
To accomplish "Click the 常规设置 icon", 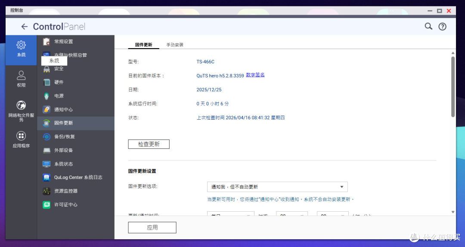I will (46, 41).
